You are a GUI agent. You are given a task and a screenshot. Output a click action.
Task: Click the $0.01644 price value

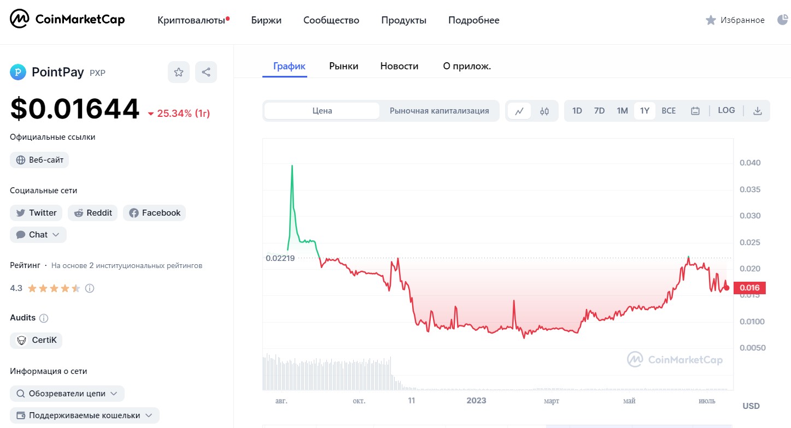click(x=75, y=109)
